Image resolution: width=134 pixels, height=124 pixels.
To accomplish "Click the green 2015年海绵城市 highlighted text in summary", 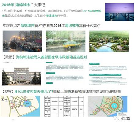I will [92, 11].
